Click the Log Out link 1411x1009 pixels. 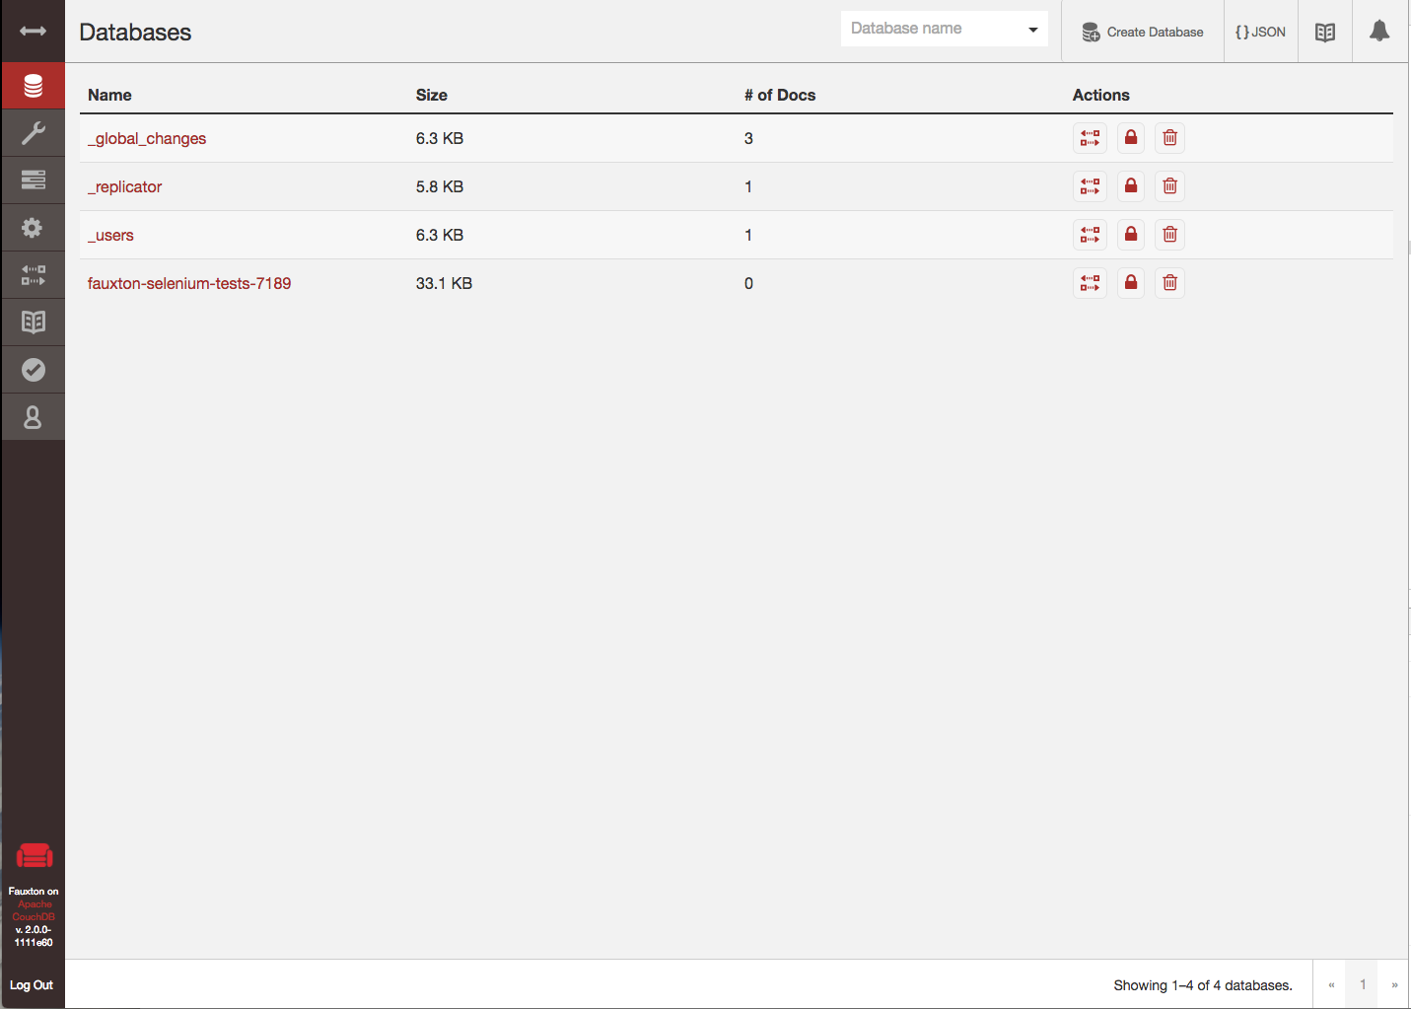(32, 985)
